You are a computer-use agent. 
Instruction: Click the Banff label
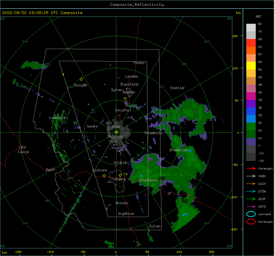[50, 170]
